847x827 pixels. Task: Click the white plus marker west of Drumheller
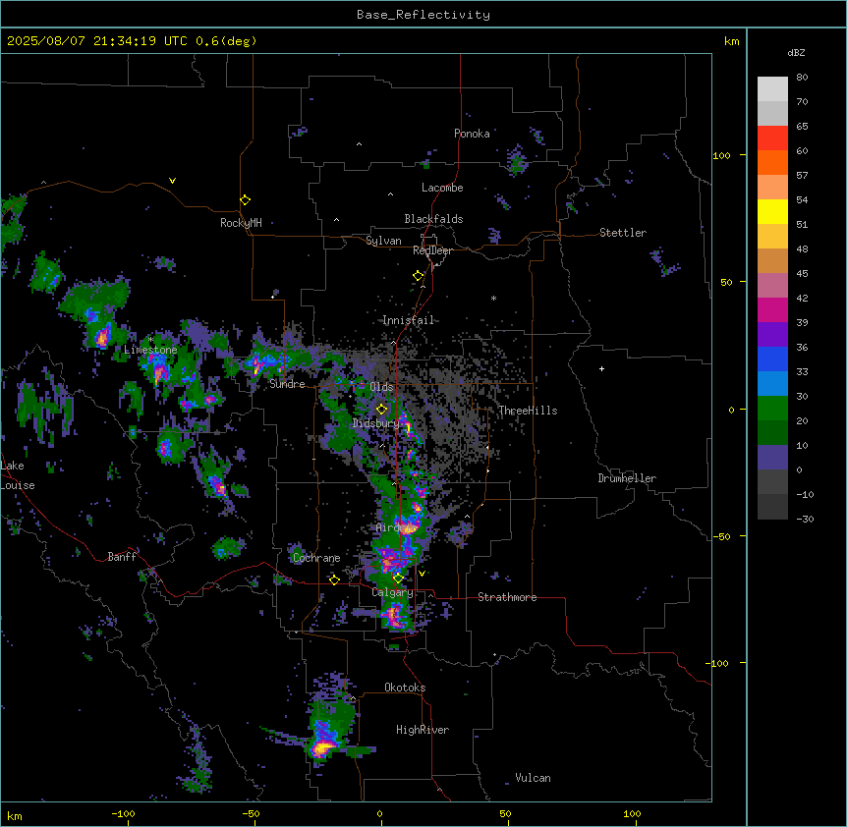tap(601, 368)
